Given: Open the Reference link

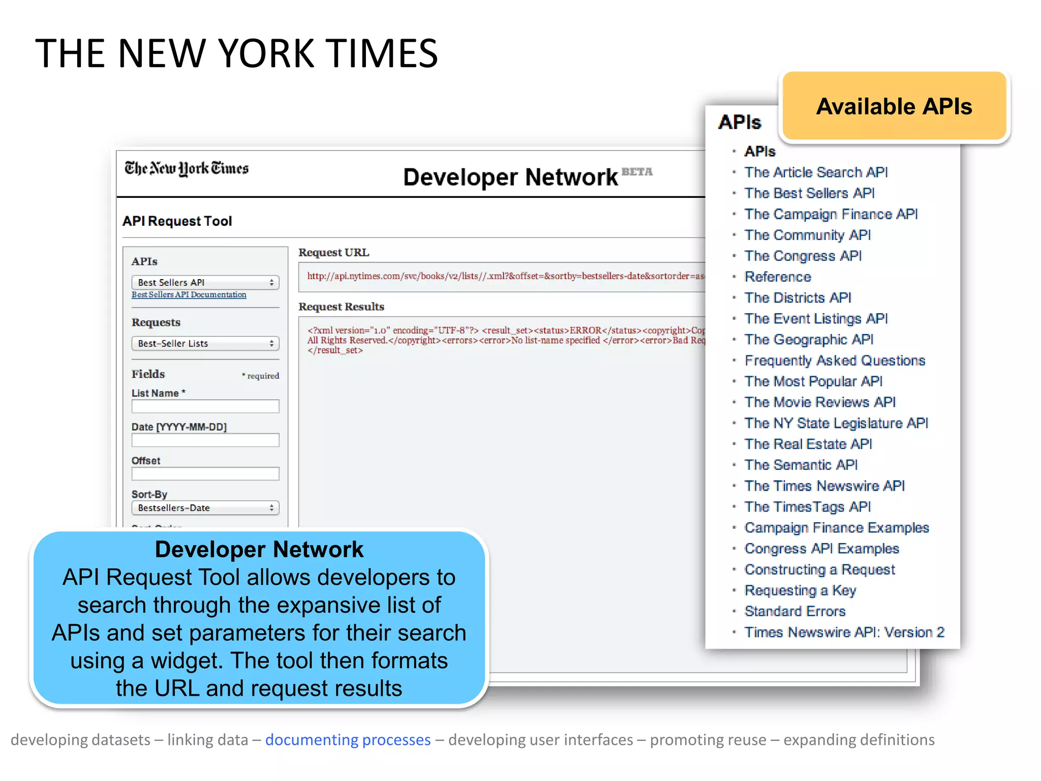Looking at the screenshot, I should tap(778, 277).
